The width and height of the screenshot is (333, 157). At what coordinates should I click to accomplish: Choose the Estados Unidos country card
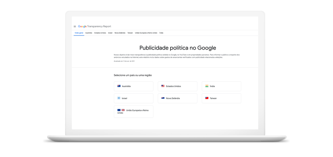tap(177, 86)
